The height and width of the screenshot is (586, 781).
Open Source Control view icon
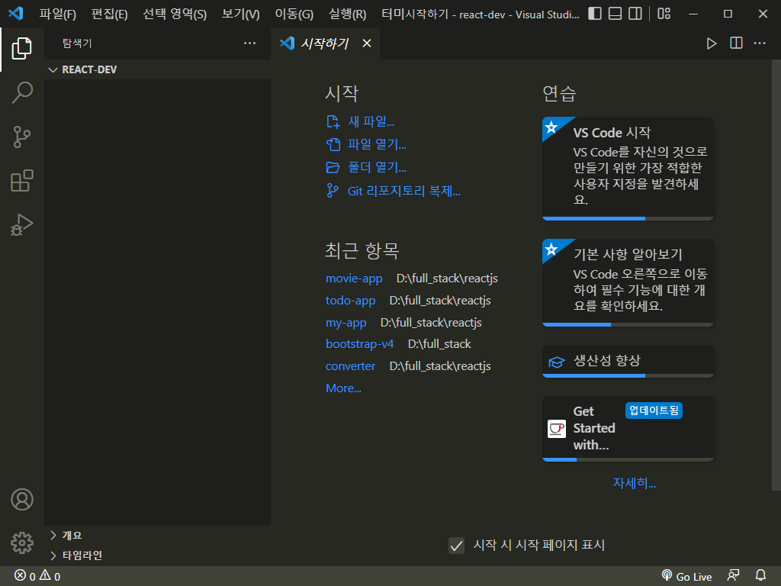pos(22,137)
